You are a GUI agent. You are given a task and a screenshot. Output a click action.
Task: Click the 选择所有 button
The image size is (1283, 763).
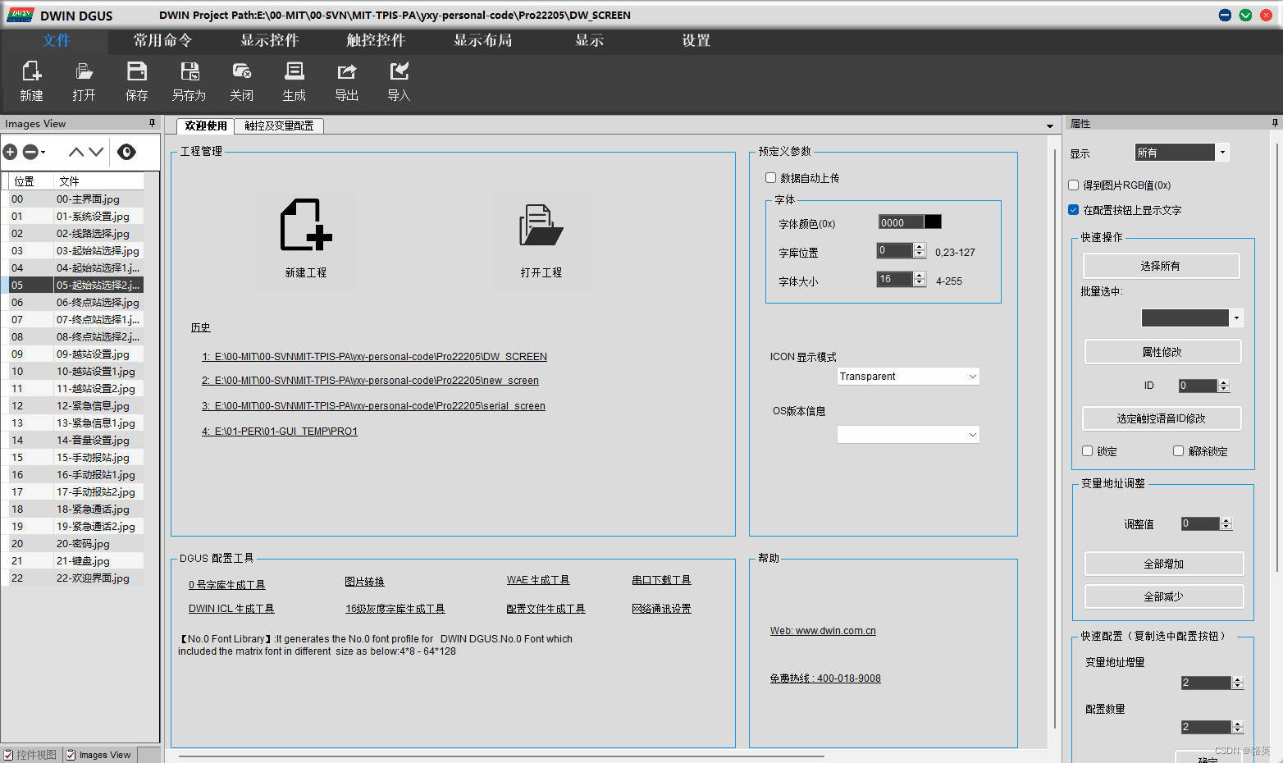1161,266
